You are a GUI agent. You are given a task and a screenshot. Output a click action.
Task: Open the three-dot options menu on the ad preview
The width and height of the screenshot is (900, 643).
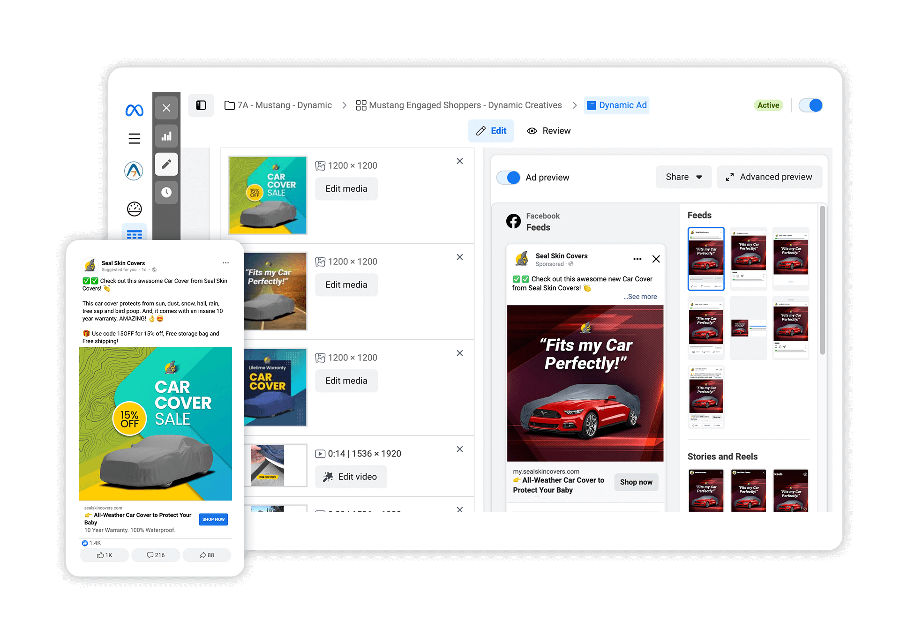tap(637, 258)
